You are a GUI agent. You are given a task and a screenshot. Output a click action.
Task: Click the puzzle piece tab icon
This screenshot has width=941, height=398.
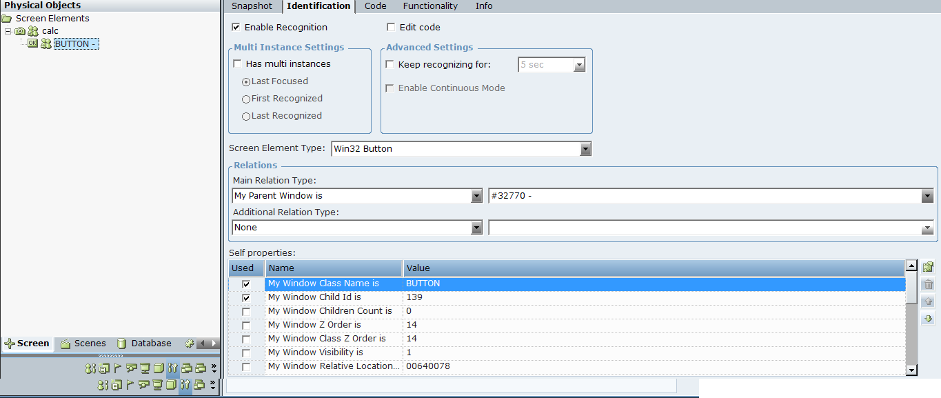click(x=190, y=344)
